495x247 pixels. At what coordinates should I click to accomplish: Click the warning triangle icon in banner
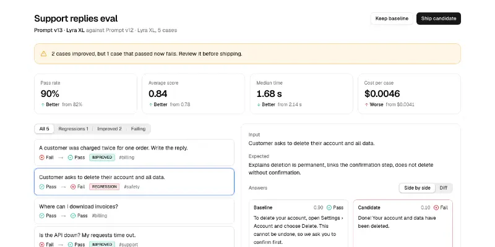click(43, 54)
